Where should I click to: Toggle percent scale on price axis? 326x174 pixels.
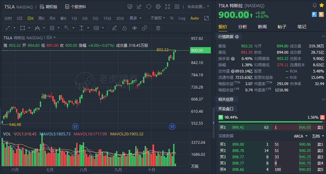[x=172, y=18]
